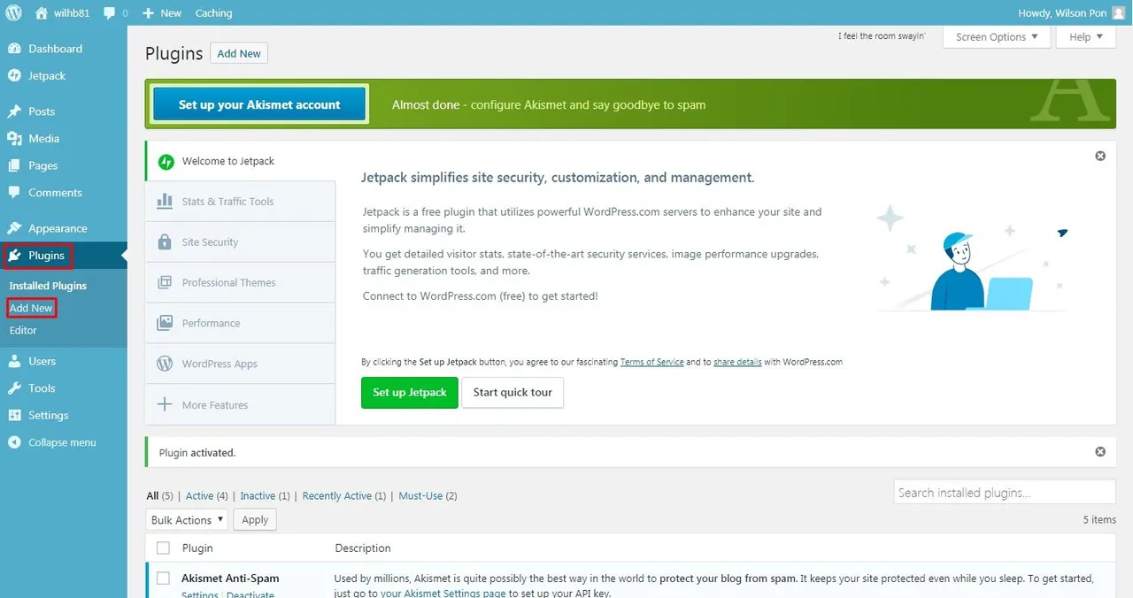Click the Apply button
Viewport: 1133px width, 598px height.
click(255, 520)
